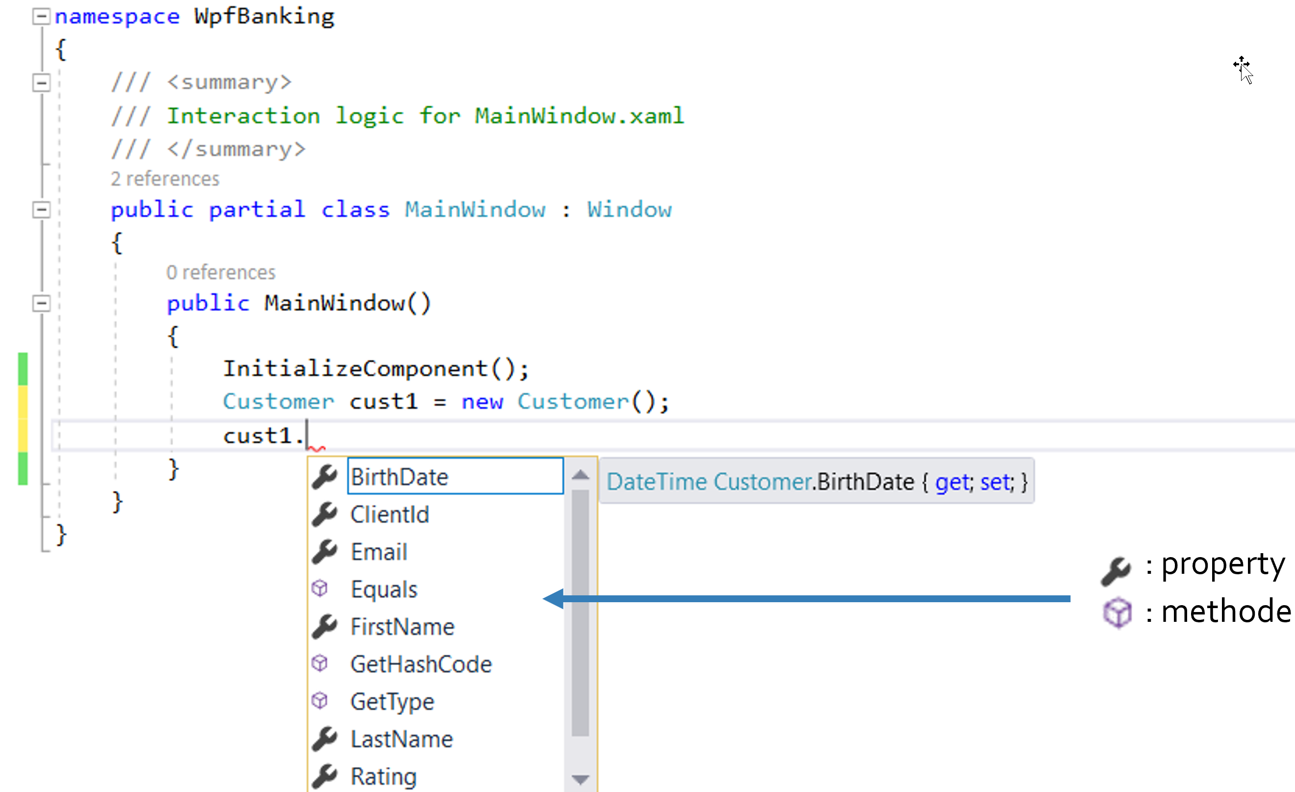Click the wrench icon beside BirthDate
This screenshot has height=792, width=1295.
coord(324,477)
